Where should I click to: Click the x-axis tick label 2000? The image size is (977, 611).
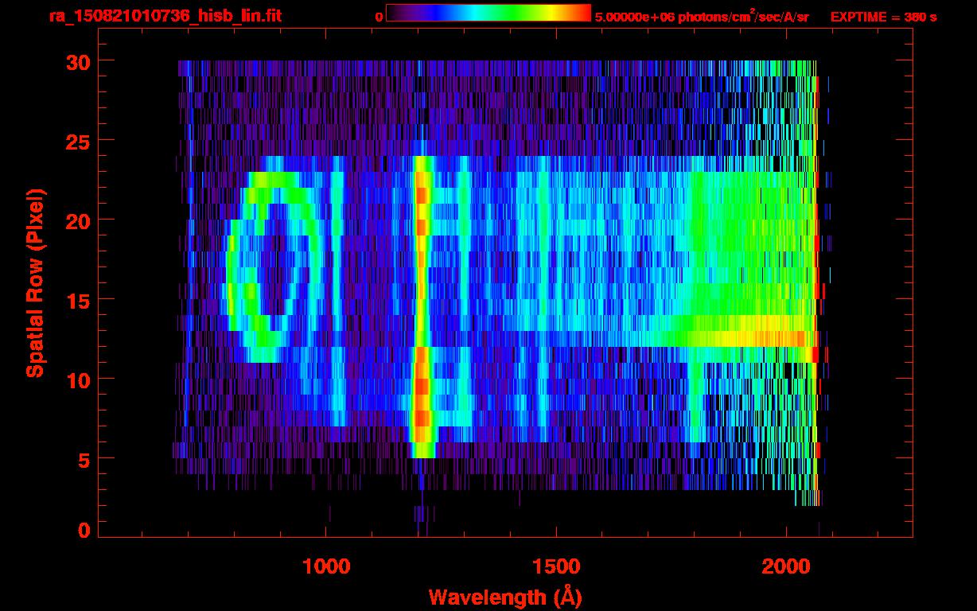(x=786, y=566)
